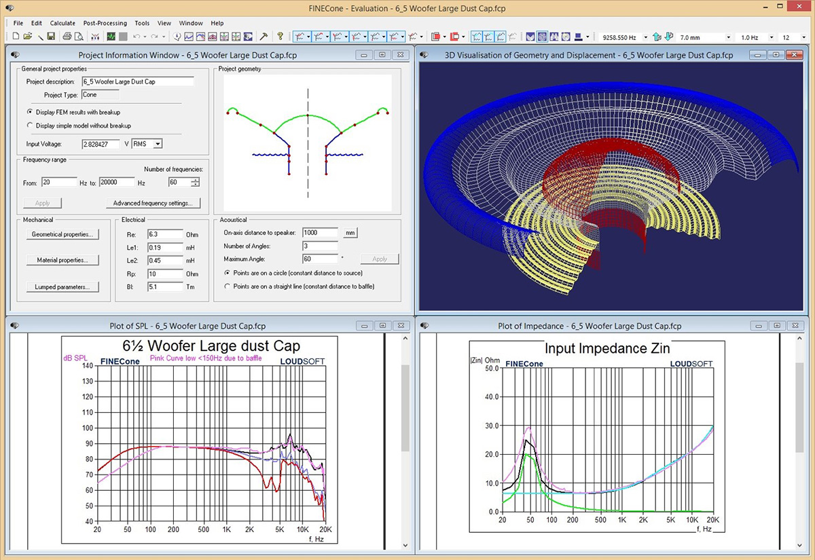Click the Save floppy disk icon

click(51, 36)
